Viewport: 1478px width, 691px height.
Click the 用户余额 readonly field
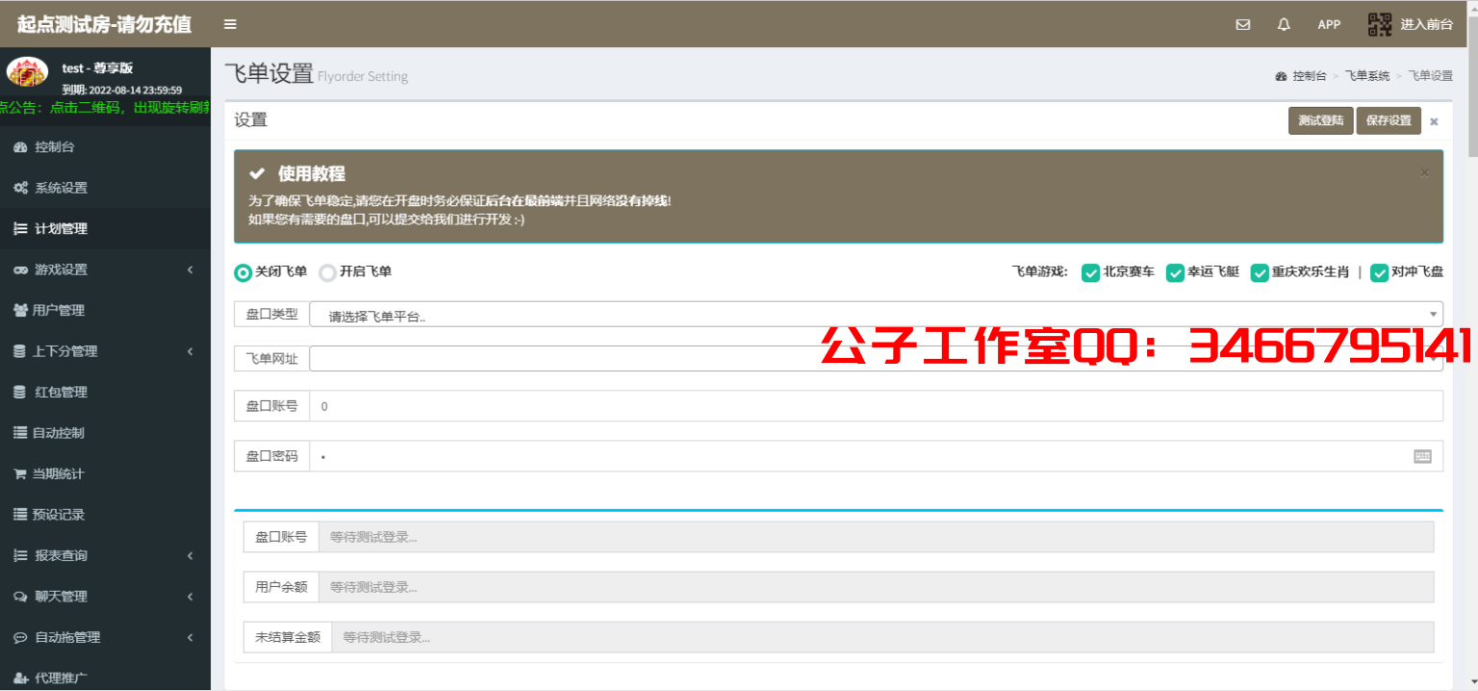pyautogui.click(x=876, y=587)
